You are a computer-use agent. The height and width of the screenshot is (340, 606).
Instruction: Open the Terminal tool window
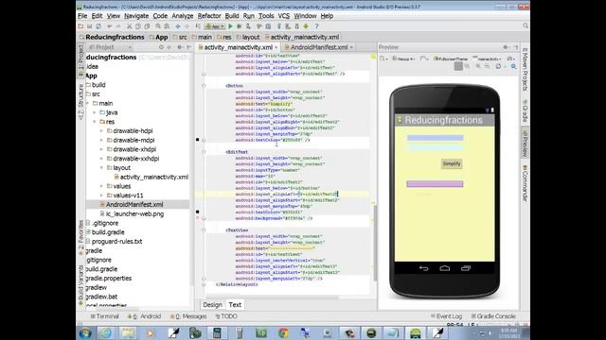[104, 316]
